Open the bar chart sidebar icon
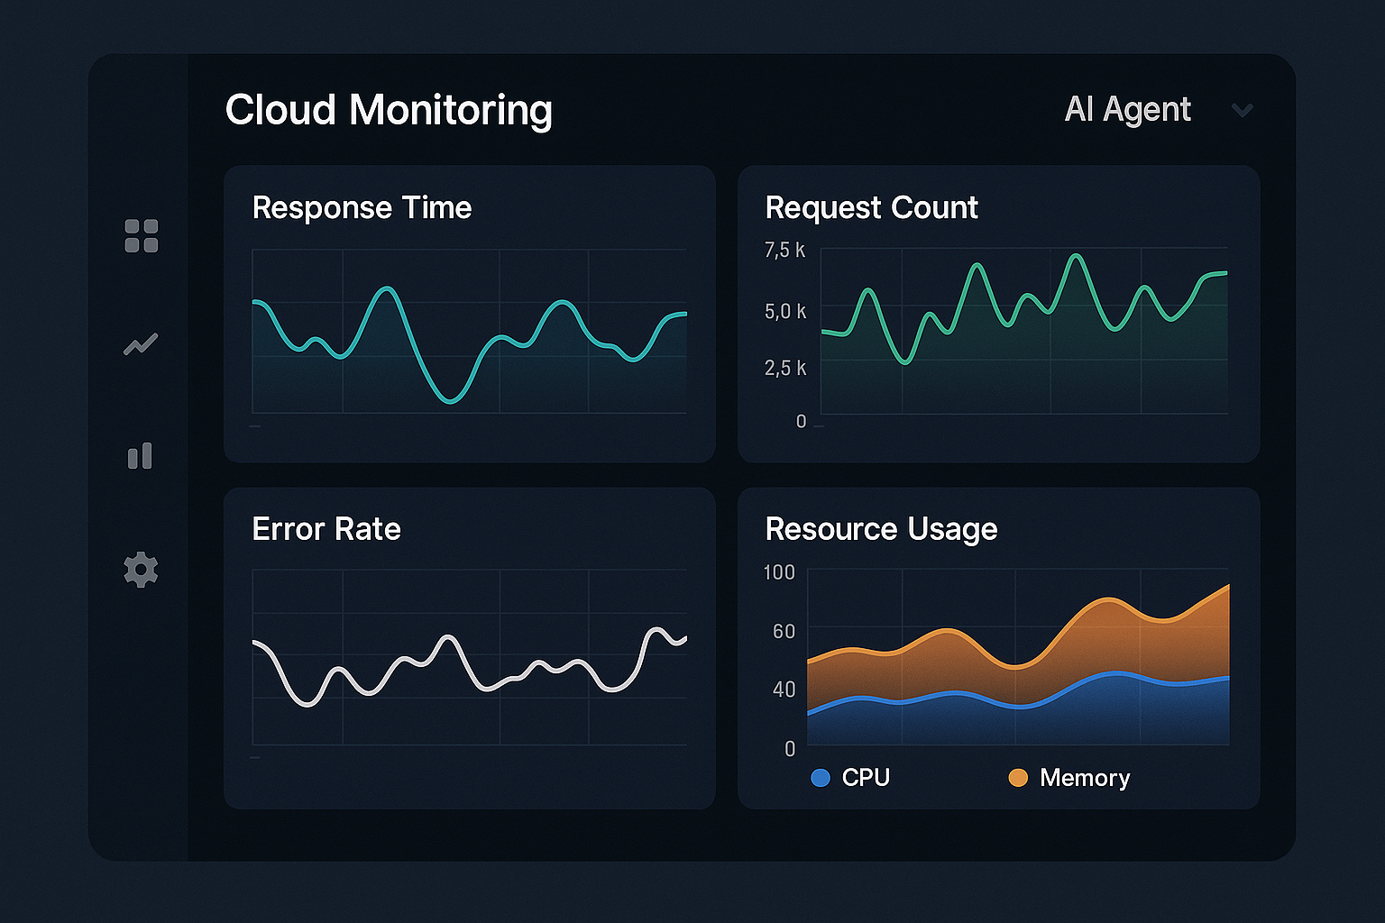Image resolution: width=1385 pixels, height=923 pixels. click(x=141, y=455)
